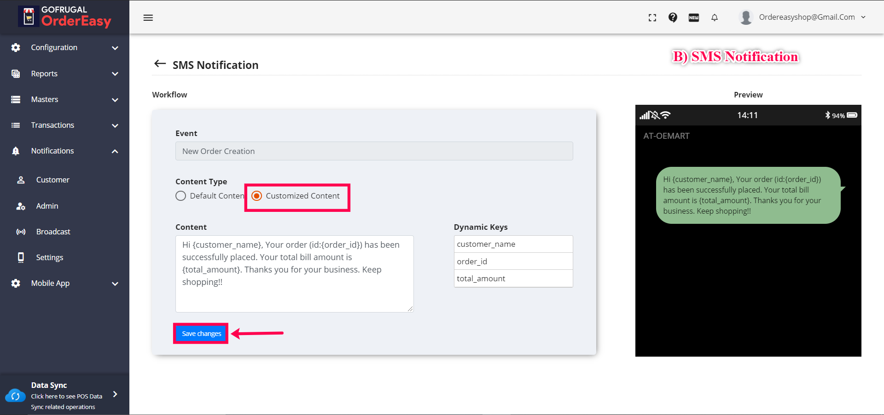Image resolution: width=884 pixels, height=415 pixels.
Task: Open notification Settings in sidebar
Action: click(x=49, y=257)
